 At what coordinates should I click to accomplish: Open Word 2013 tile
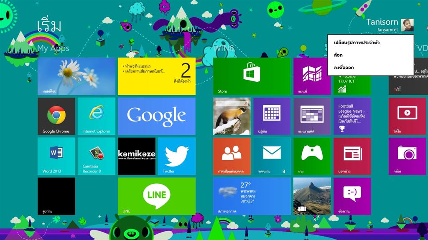(56, 156)
